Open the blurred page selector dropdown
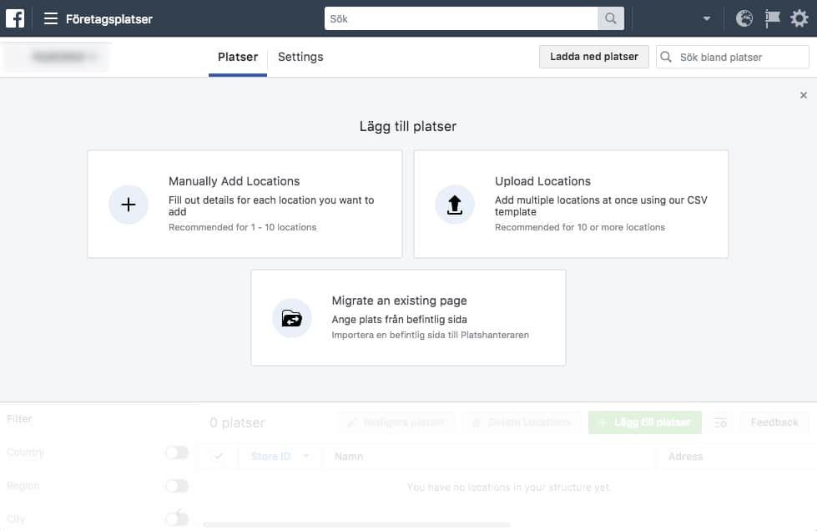 pyautogui.click(x=58, y=57)
